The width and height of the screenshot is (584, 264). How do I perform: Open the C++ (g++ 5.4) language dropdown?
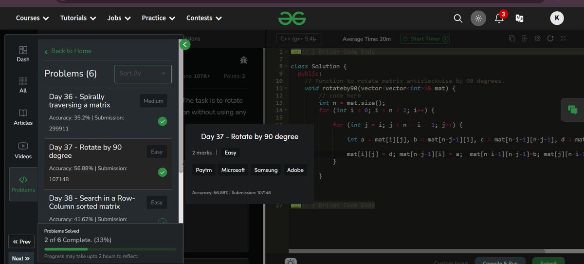pos(299,39)
